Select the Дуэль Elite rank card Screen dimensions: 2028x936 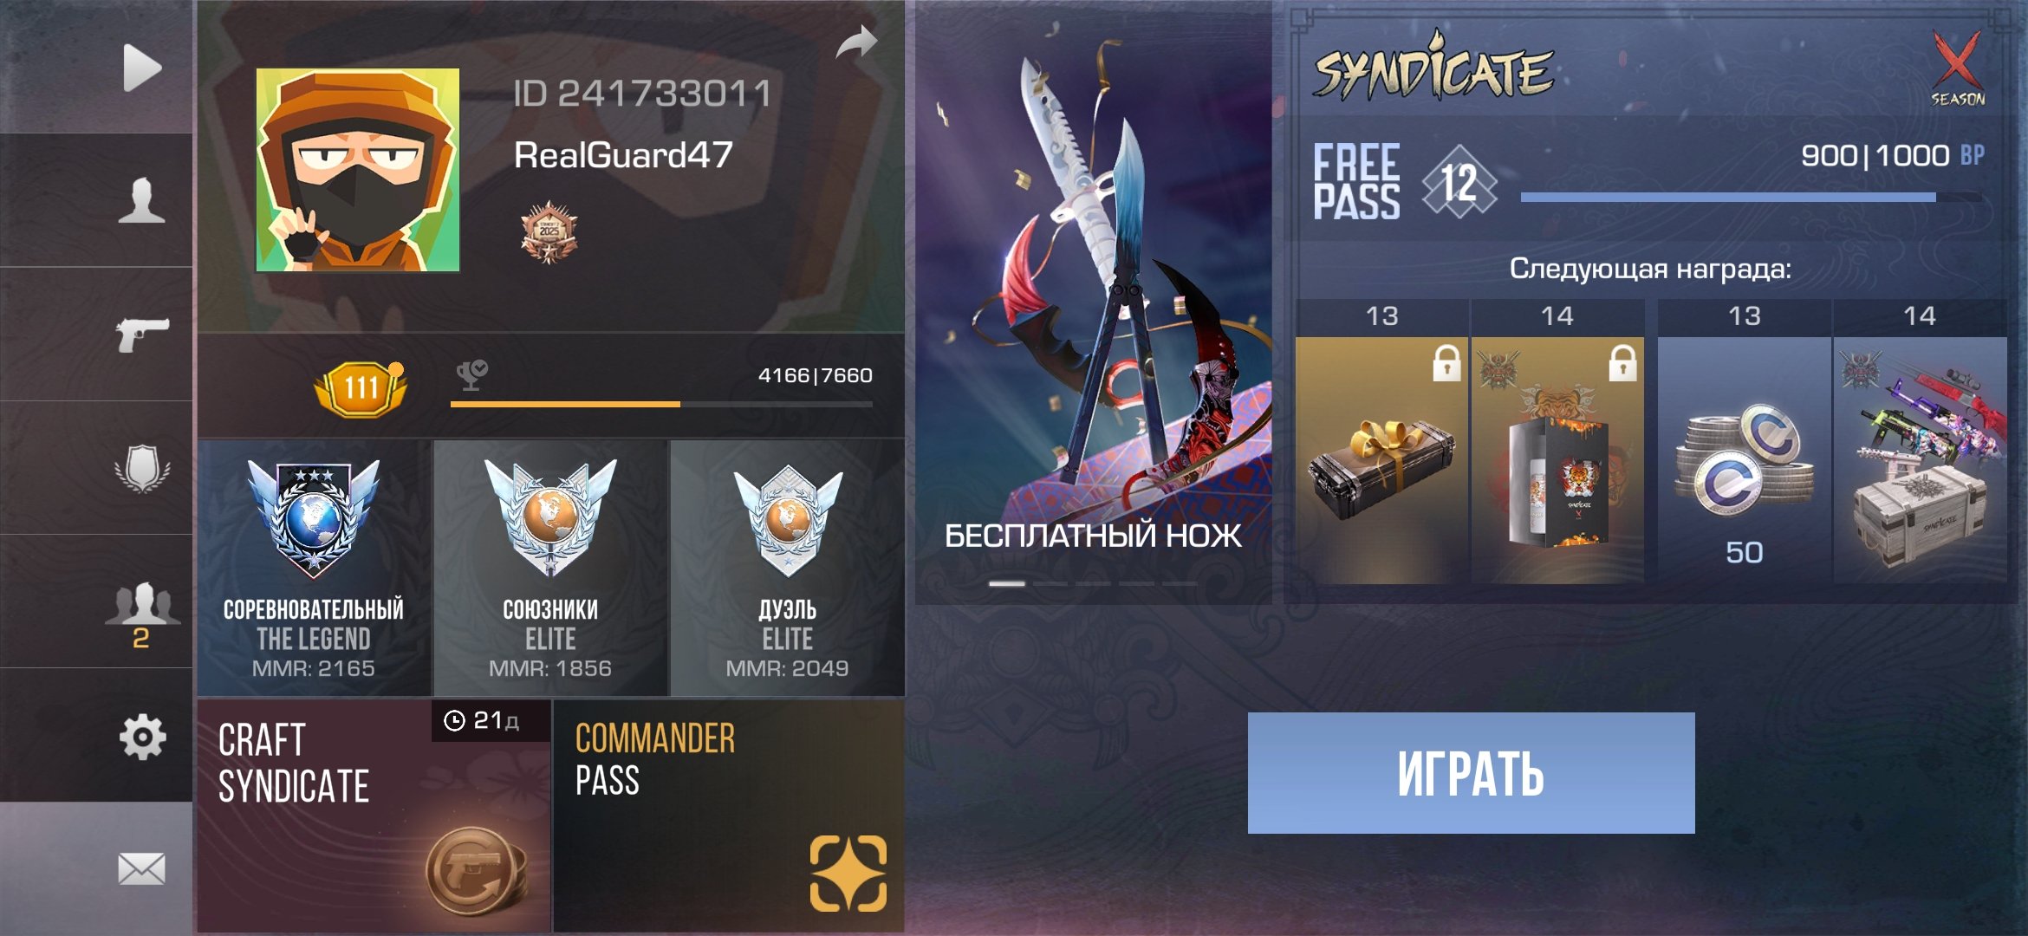[x=788, y=568]
